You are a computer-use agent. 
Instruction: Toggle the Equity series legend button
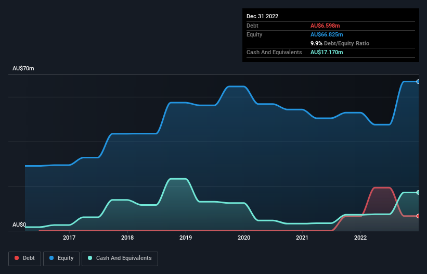(61, 258)
